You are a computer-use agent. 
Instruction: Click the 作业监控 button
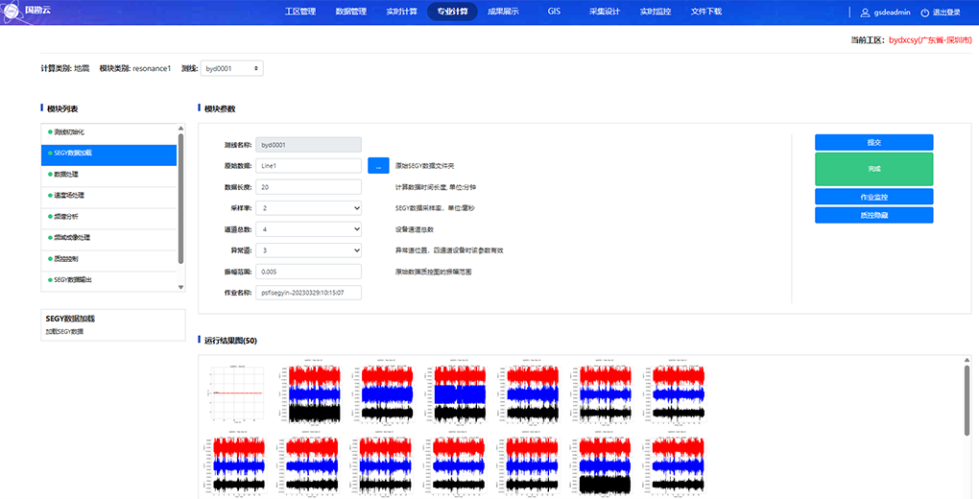873,197
